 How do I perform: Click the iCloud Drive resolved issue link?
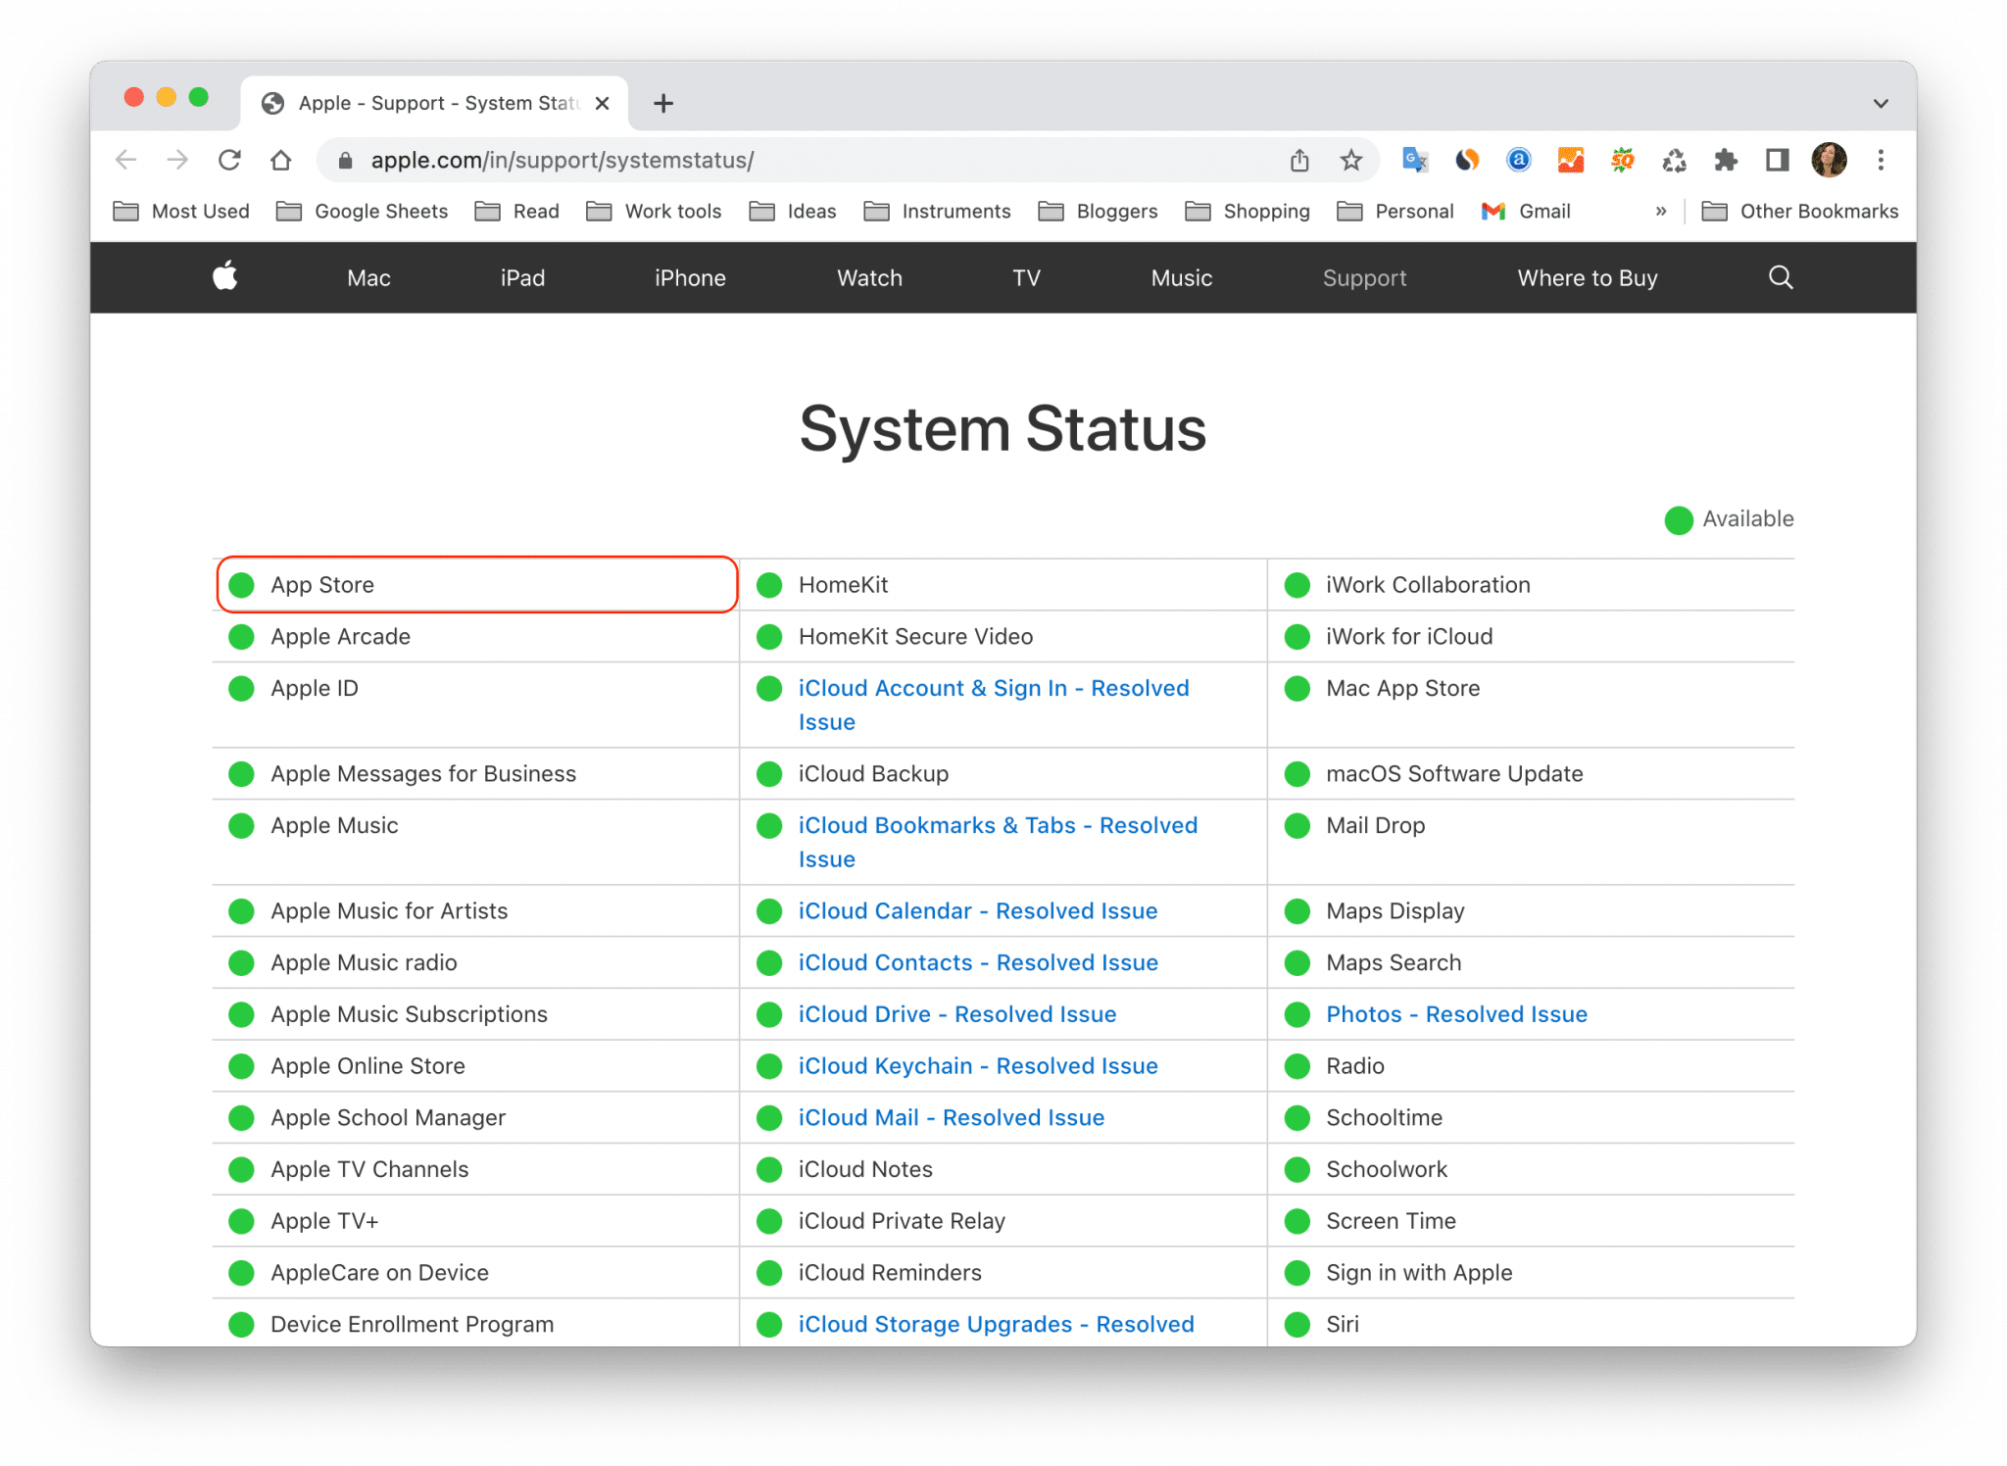pos(956,1014)
